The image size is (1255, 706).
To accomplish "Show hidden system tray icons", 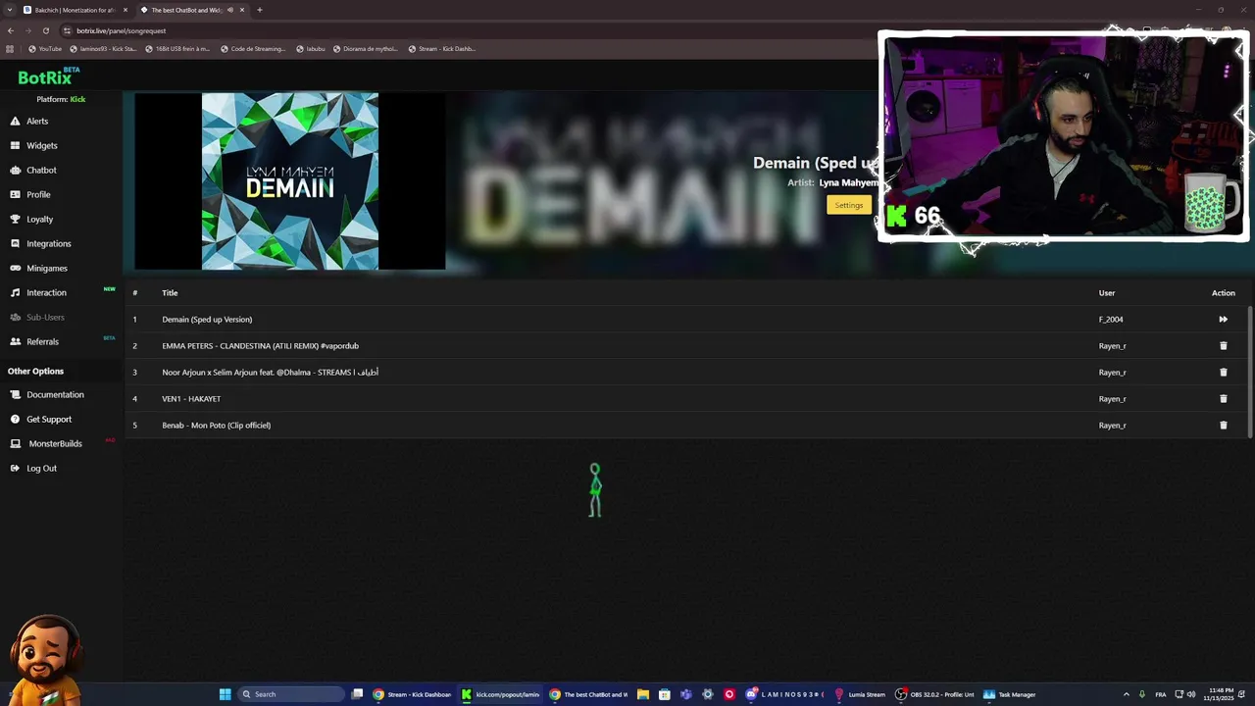I will tap(1126, 694).
